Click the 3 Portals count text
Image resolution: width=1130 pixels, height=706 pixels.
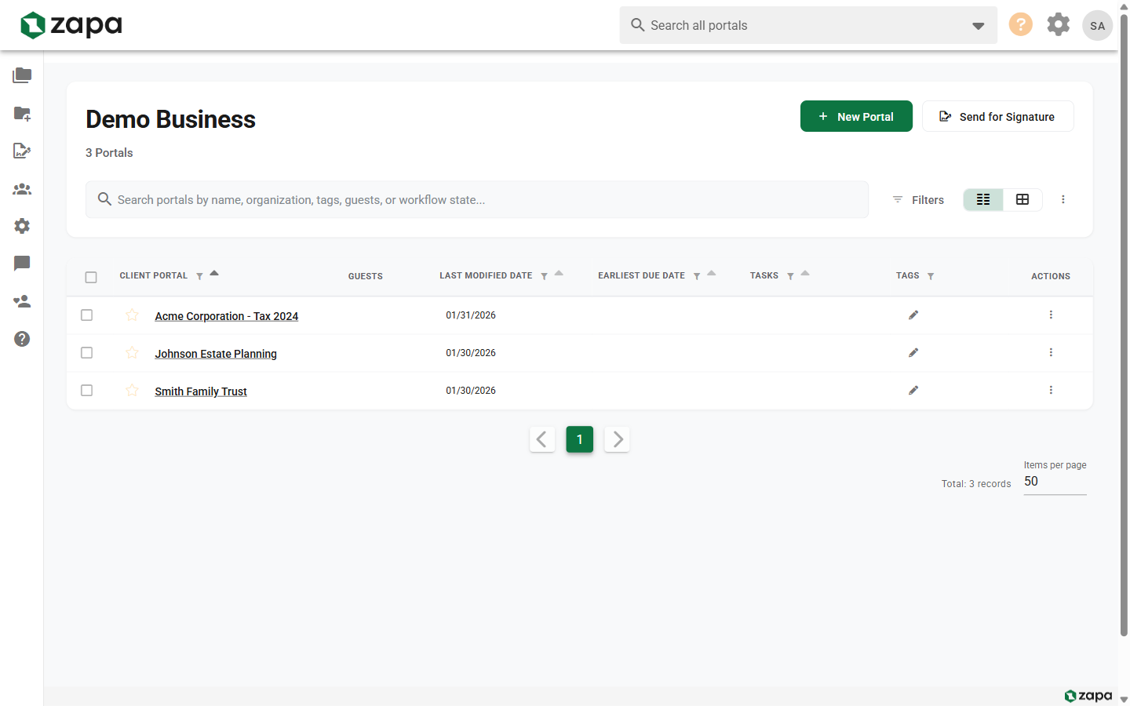pos(109,153)
